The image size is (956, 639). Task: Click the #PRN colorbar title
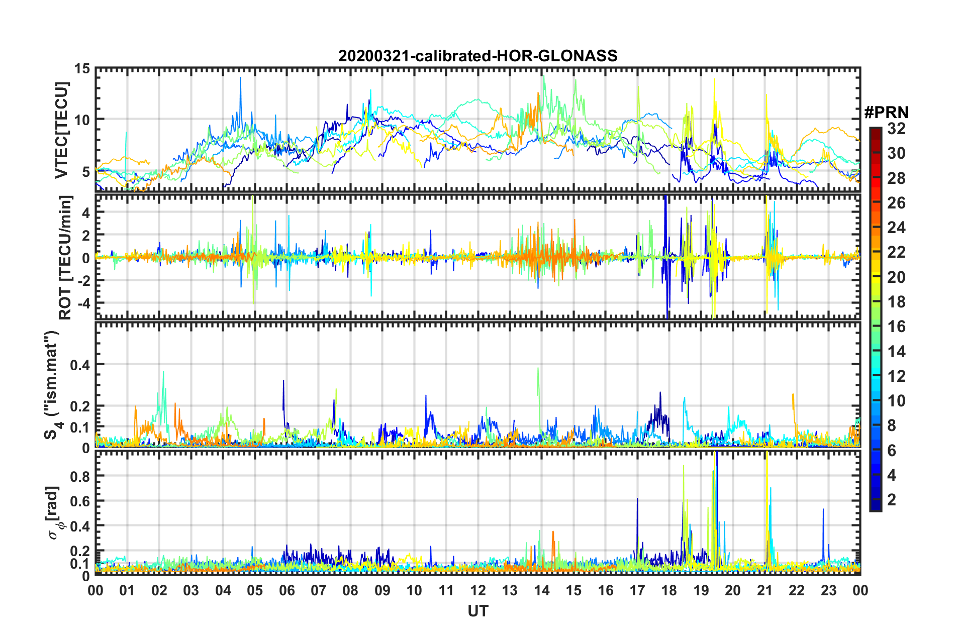point(886,113)
